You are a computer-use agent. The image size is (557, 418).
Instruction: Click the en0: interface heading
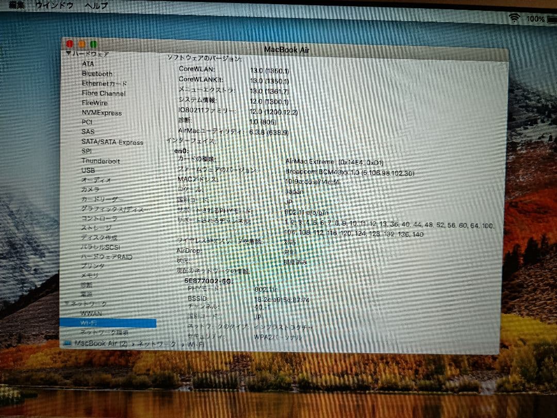(x=181, y=151)
